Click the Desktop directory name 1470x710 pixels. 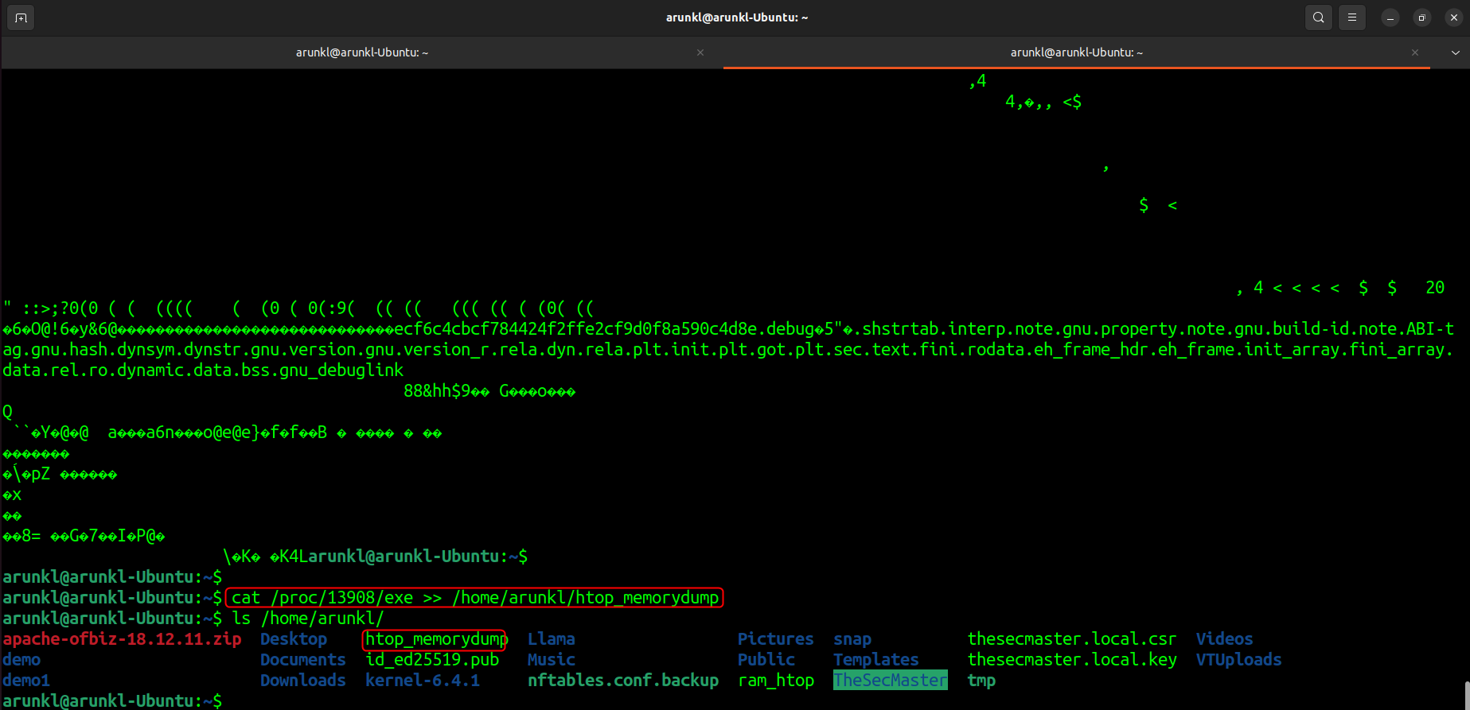click(x=294, y=639)
